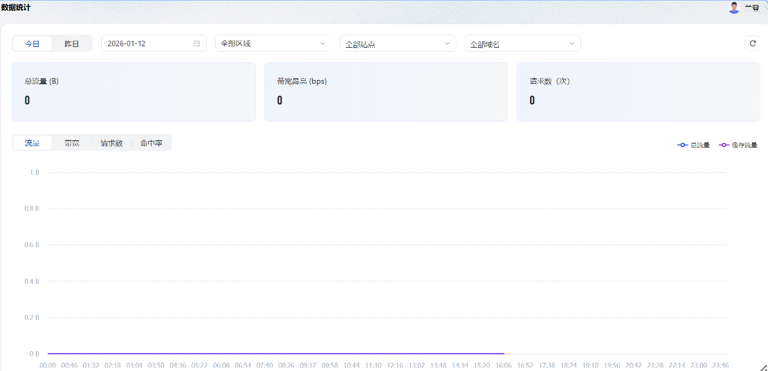Screen dimensions: 768x371
Task: Switch to the 带宽 chart tab
Action: pyautogui.click(x=72, y=143)
